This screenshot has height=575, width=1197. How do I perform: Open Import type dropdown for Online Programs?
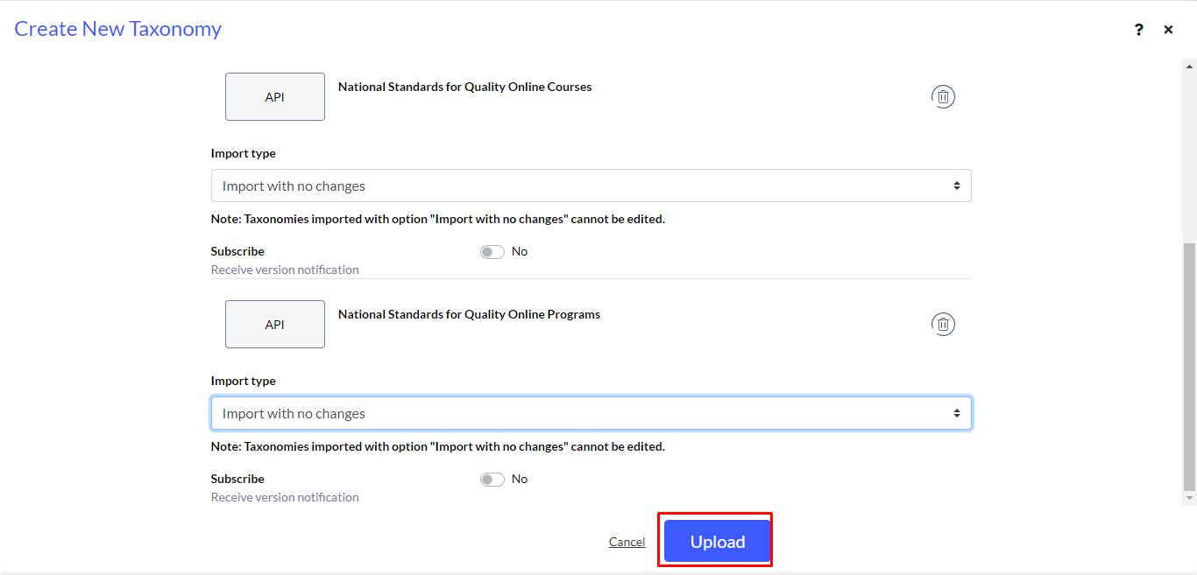coord(591,413)
